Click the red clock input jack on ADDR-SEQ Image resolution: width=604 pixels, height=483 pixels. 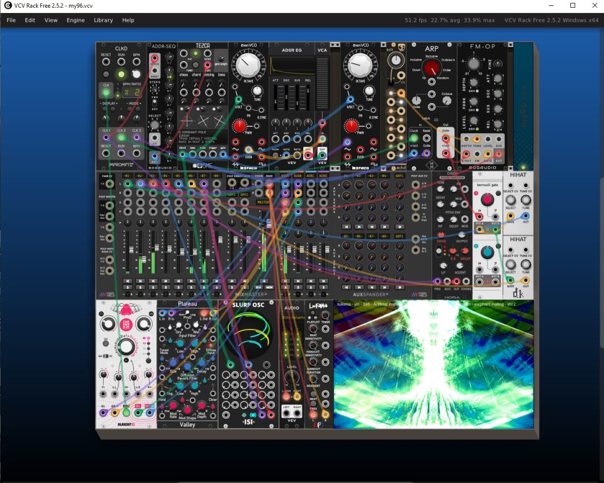click(155, 58)
